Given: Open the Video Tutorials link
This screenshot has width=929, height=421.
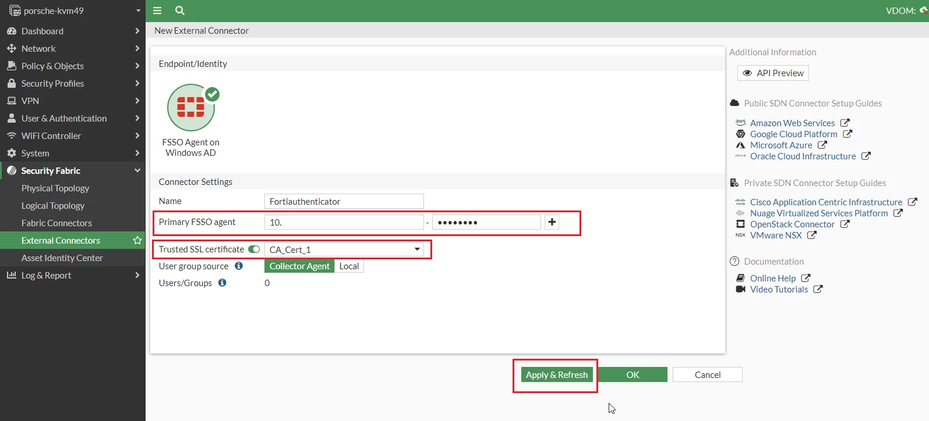Looking at the screenshot, I should click(x=779, y=289).
